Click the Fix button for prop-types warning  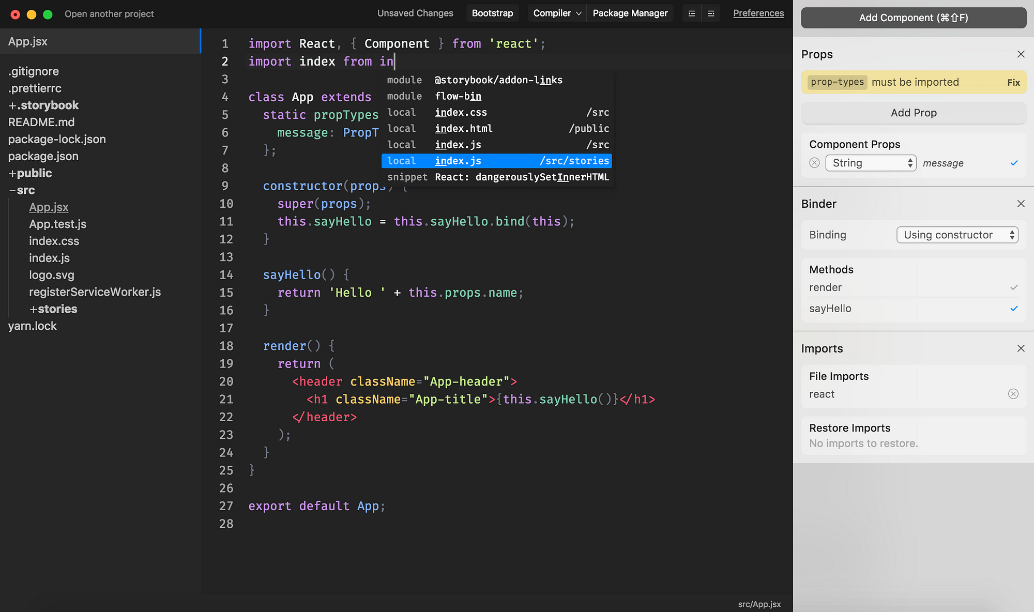click(x=1014, y=82)
